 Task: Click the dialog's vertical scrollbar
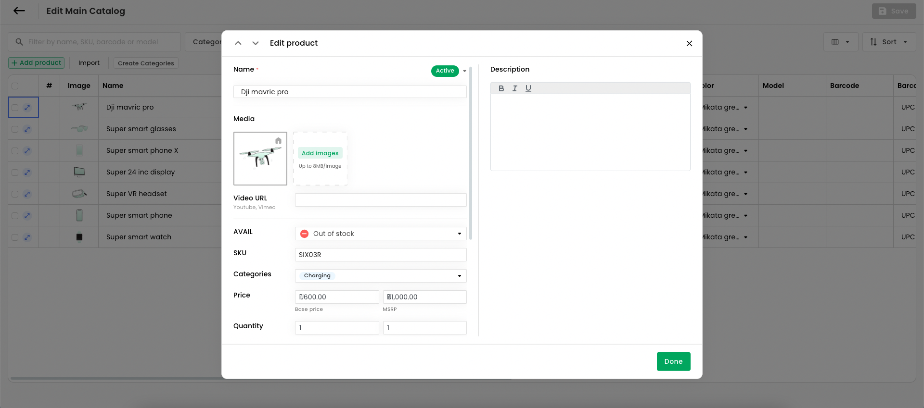click(x=471, y=153)
